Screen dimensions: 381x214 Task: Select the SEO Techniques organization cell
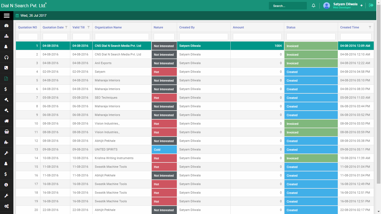[122, 98]
